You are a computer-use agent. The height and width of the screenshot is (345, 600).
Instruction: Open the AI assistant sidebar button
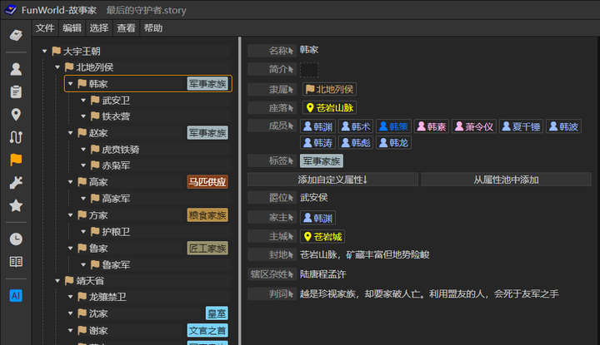pyautogui.click(x=16, y=295)
